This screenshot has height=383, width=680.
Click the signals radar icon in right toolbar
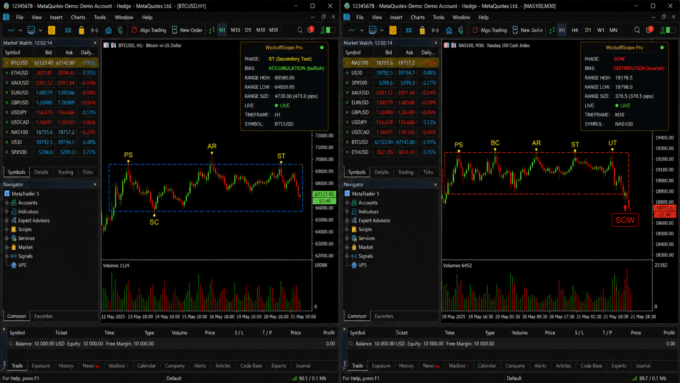pyautogui.click(x=461, y=30)
